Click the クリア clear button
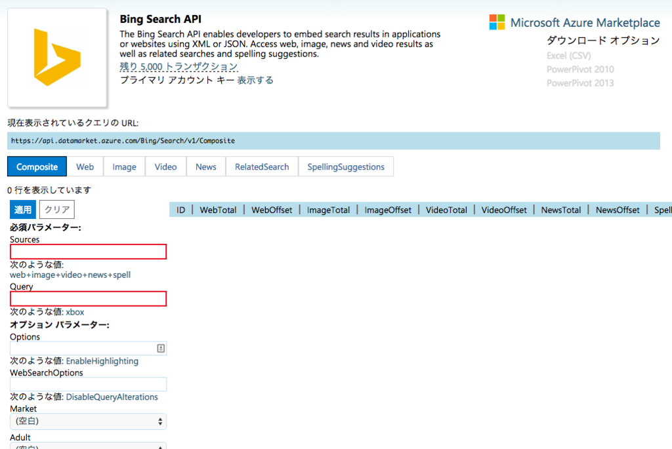 pos(56,210)
